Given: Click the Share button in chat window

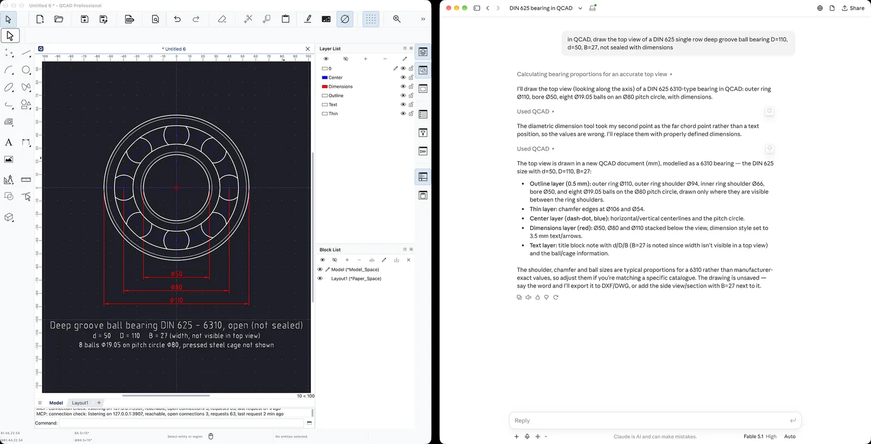Looking at the screenshot, I should [853, 8].
